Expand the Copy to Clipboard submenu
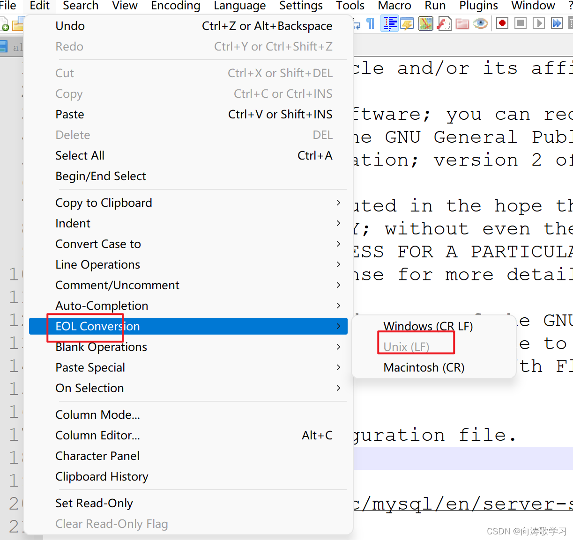573x540 pixels. (x=188, y=203)
